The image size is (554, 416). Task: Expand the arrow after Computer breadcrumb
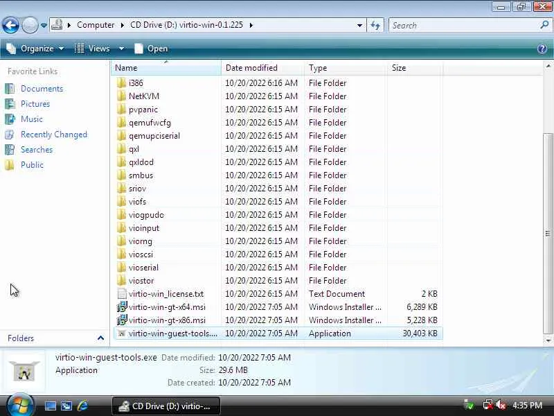(123, 25)
